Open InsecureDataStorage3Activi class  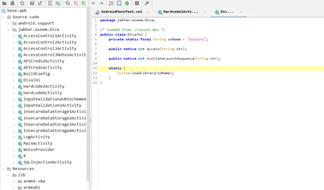(x=54, y=124)
